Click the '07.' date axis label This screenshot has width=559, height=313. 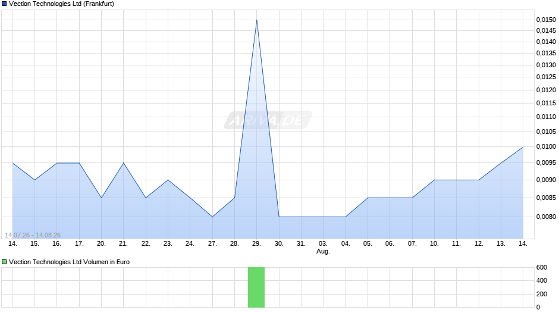coord(412,243)
